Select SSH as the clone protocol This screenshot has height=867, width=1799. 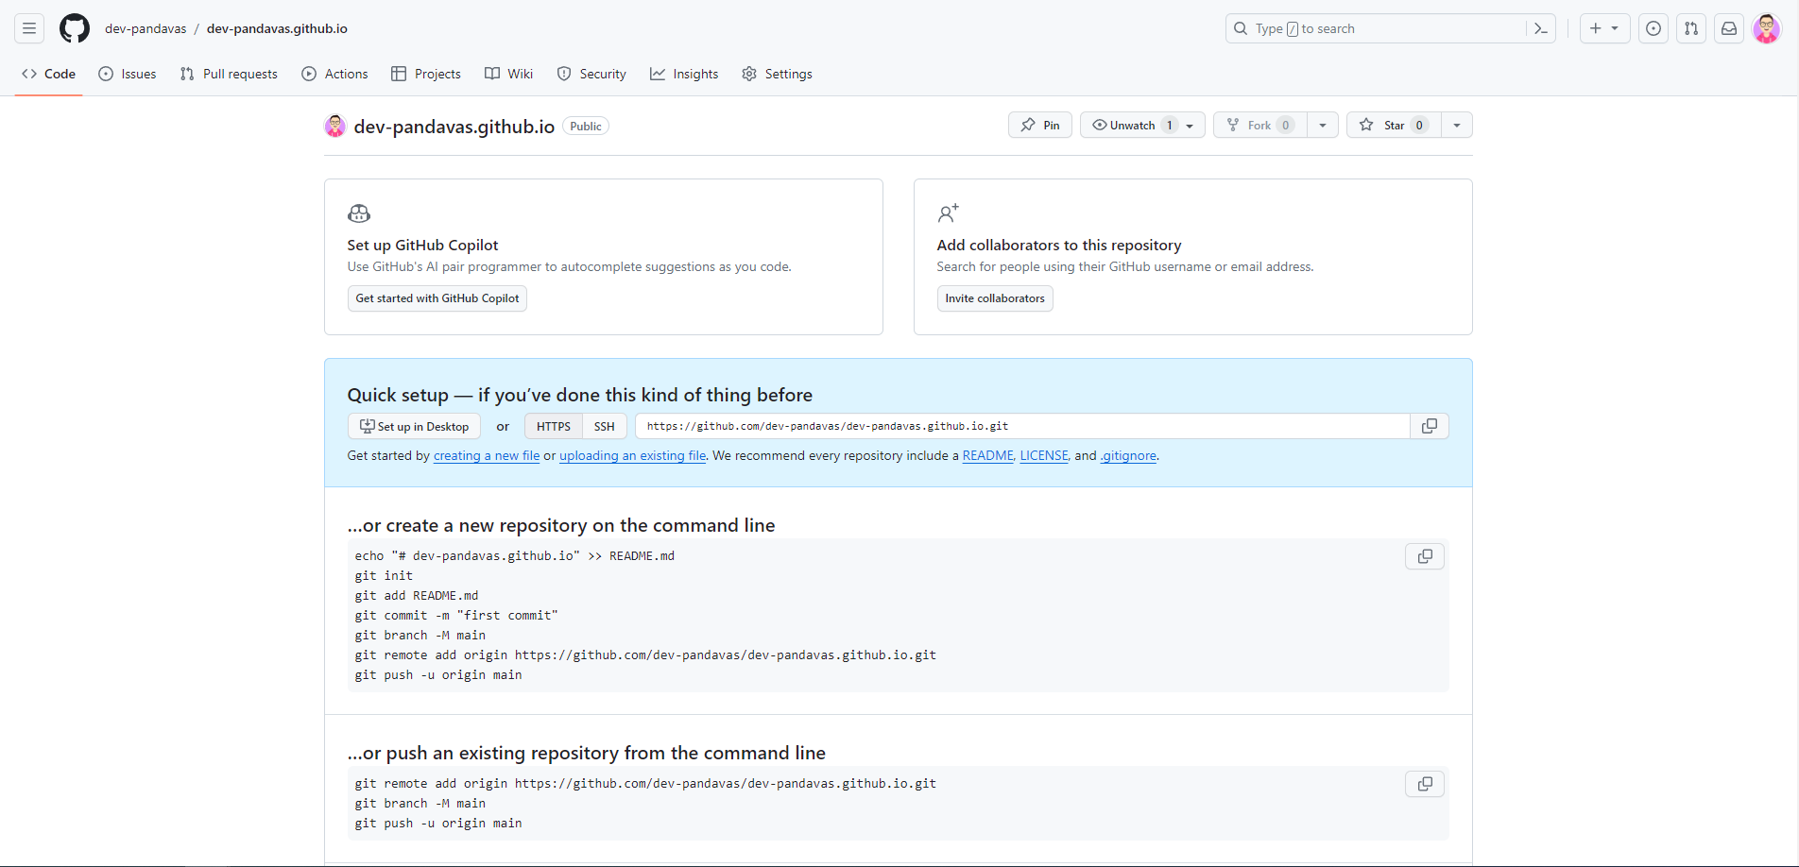point(604,426)
